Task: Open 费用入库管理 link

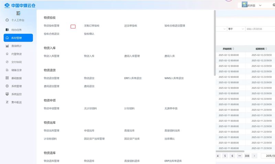Action: click(x=132, y=56)
